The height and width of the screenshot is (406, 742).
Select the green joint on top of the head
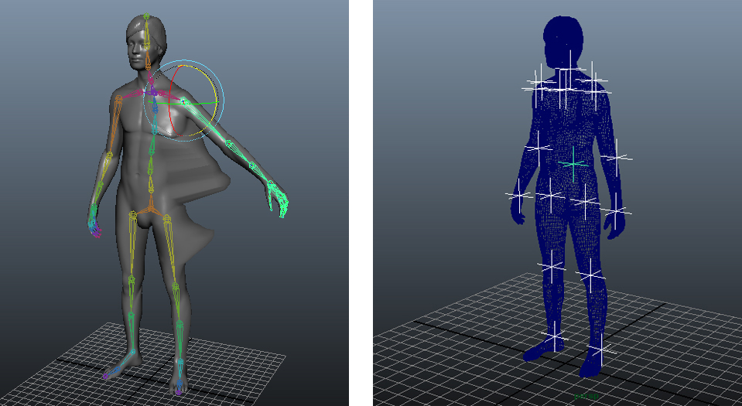point(147,16)
